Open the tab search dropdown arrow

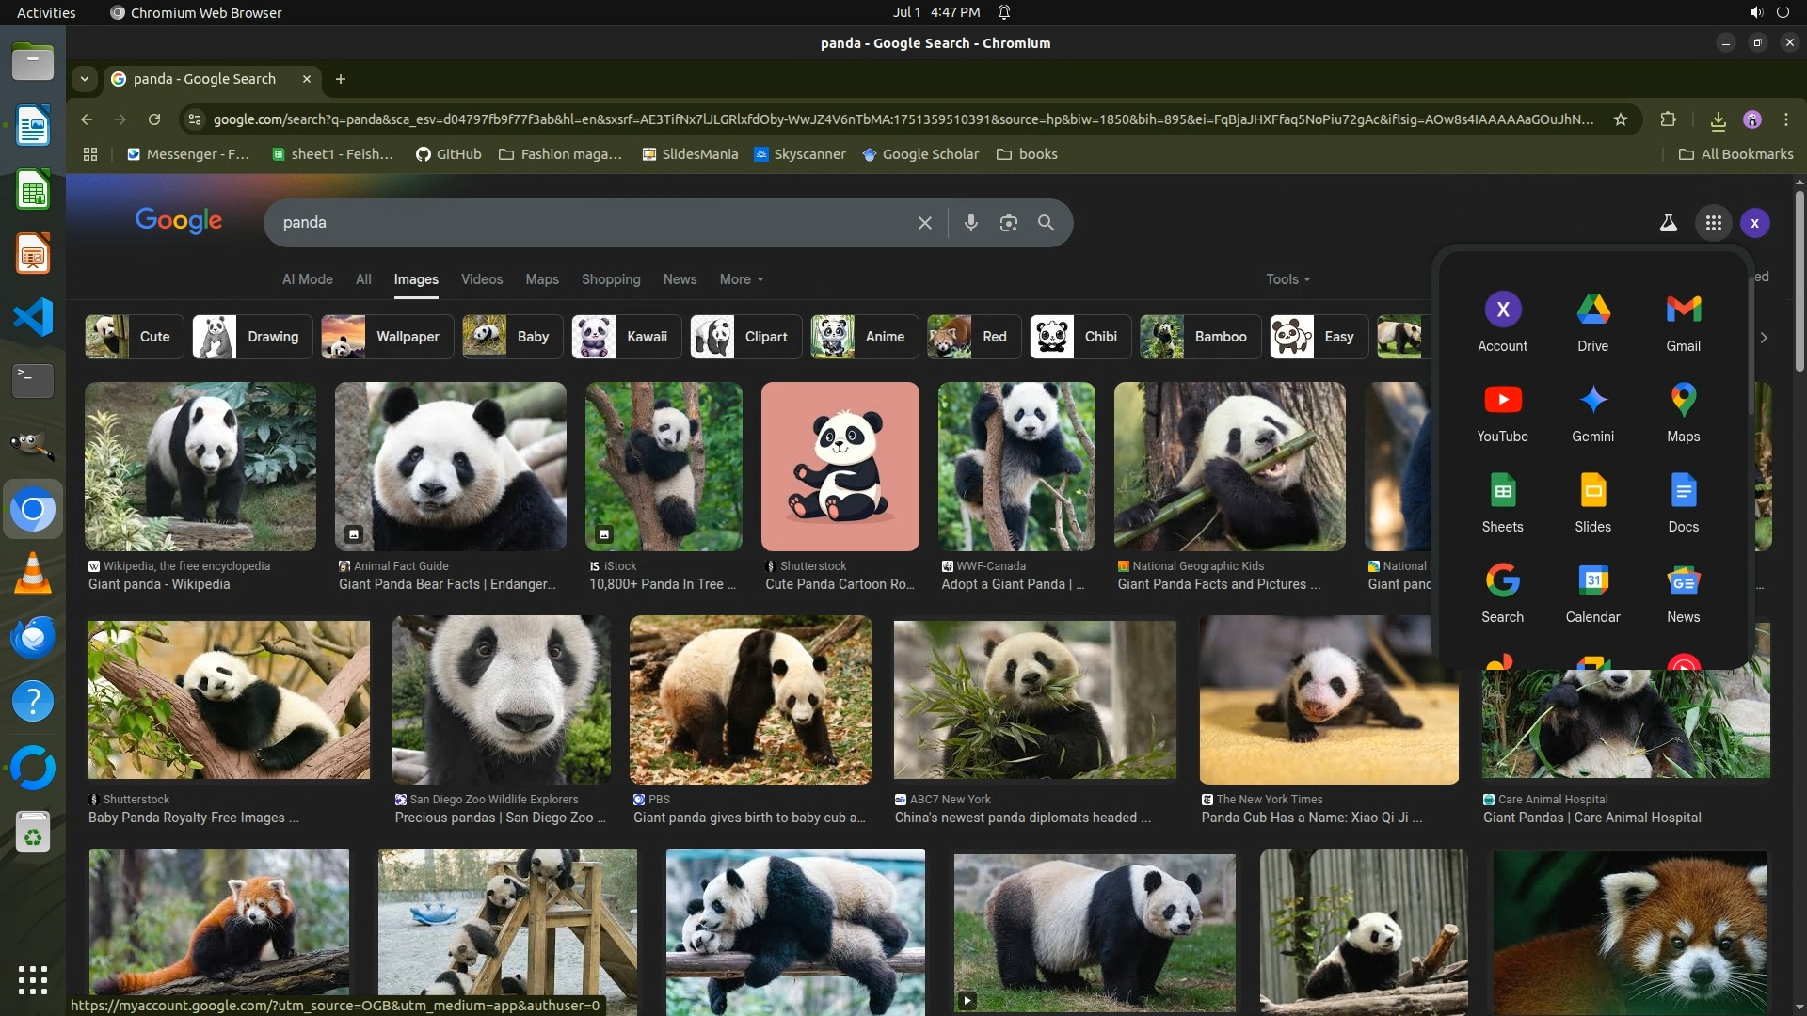click(85, 79)
